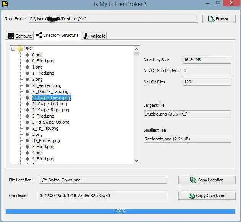Click the Root Folder path field
The height and width of the screenshot is (222, 241).
click(x=113, y=19)
